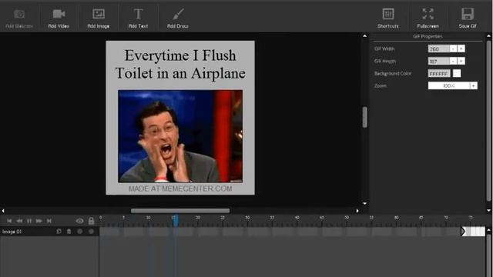Step forward one frame
493x277 pixels.
39,221
